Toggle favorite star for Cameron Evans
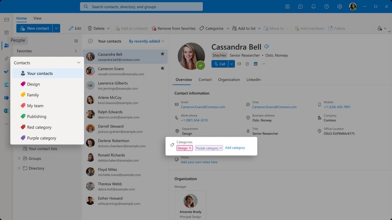Image resolution: width=392 pixels, height=220 pixels. (162, 69)
